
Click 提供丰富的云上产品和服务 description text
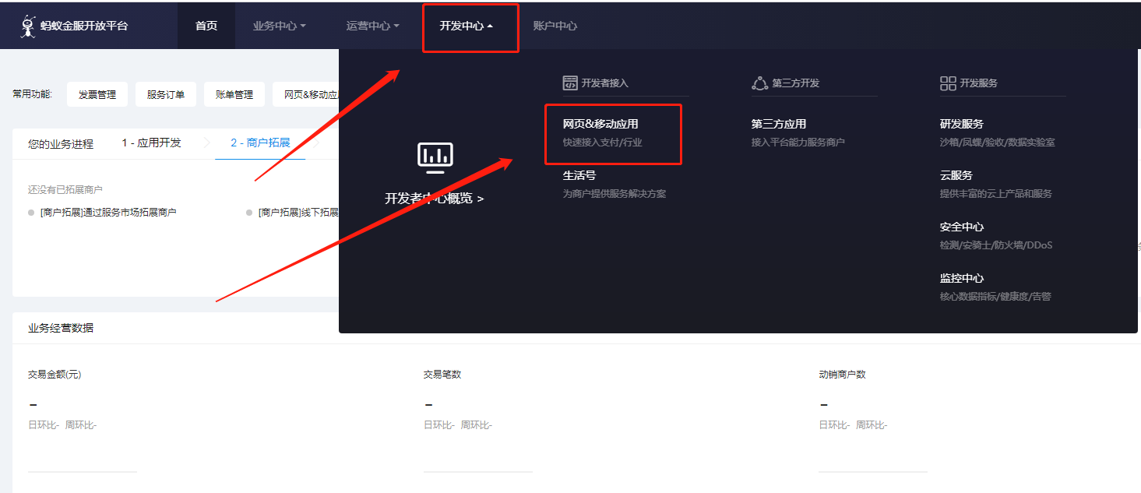[x=996, y=194]
